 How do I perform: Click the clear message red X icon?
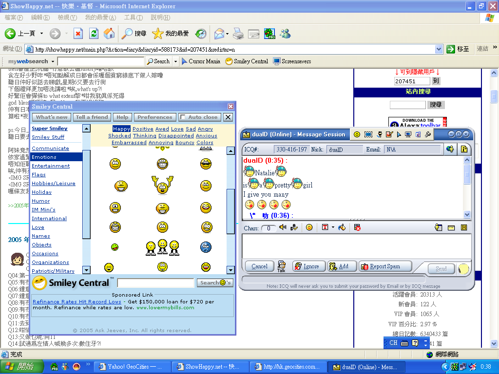click(357, 227)
